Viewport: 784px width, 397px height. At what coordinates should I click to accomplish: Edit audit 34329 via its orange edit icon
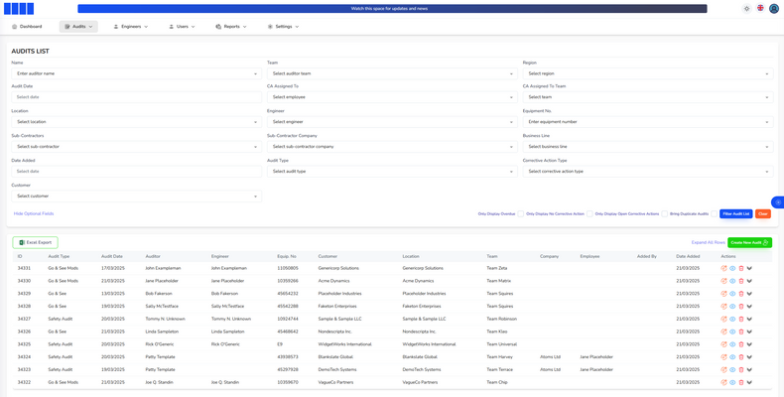723,294
